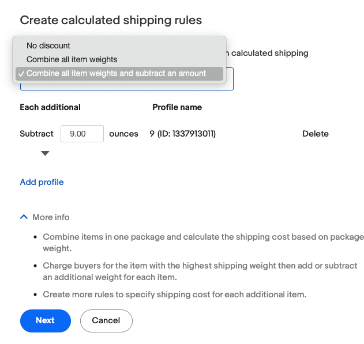The height and width of the screenshot is (344, 364).
Task: Click the checkmark beside the selected discount option
Action: point(21,74)
